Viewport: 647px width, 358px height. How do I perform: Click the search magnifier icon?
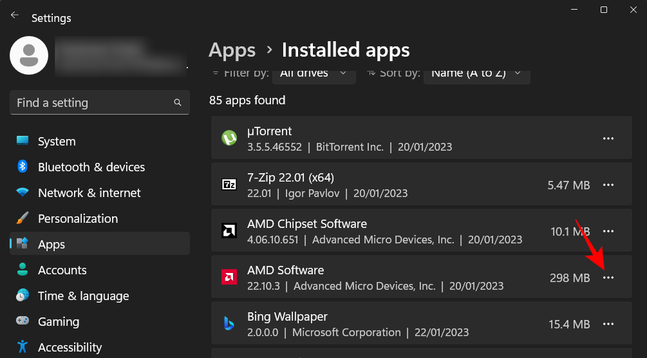tap(178, 103)
